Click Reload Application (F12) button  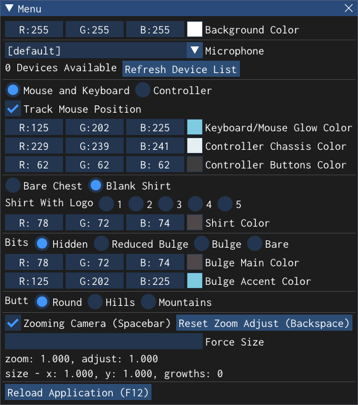tap(78, 393)
